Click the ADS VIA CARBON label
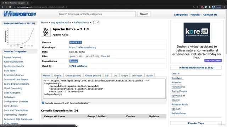This screenshot has height=127, width=227. pyautogui.click(x=213, y=61)
